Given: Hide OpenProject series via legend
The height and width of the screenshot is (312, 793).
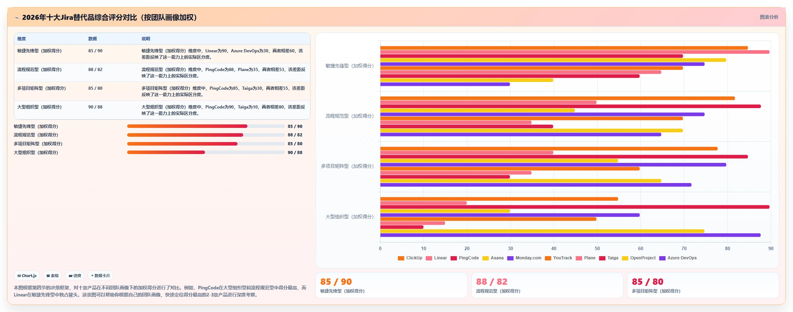Looking at the screenshot, I should pyautogui.click(x=639, y=258).
